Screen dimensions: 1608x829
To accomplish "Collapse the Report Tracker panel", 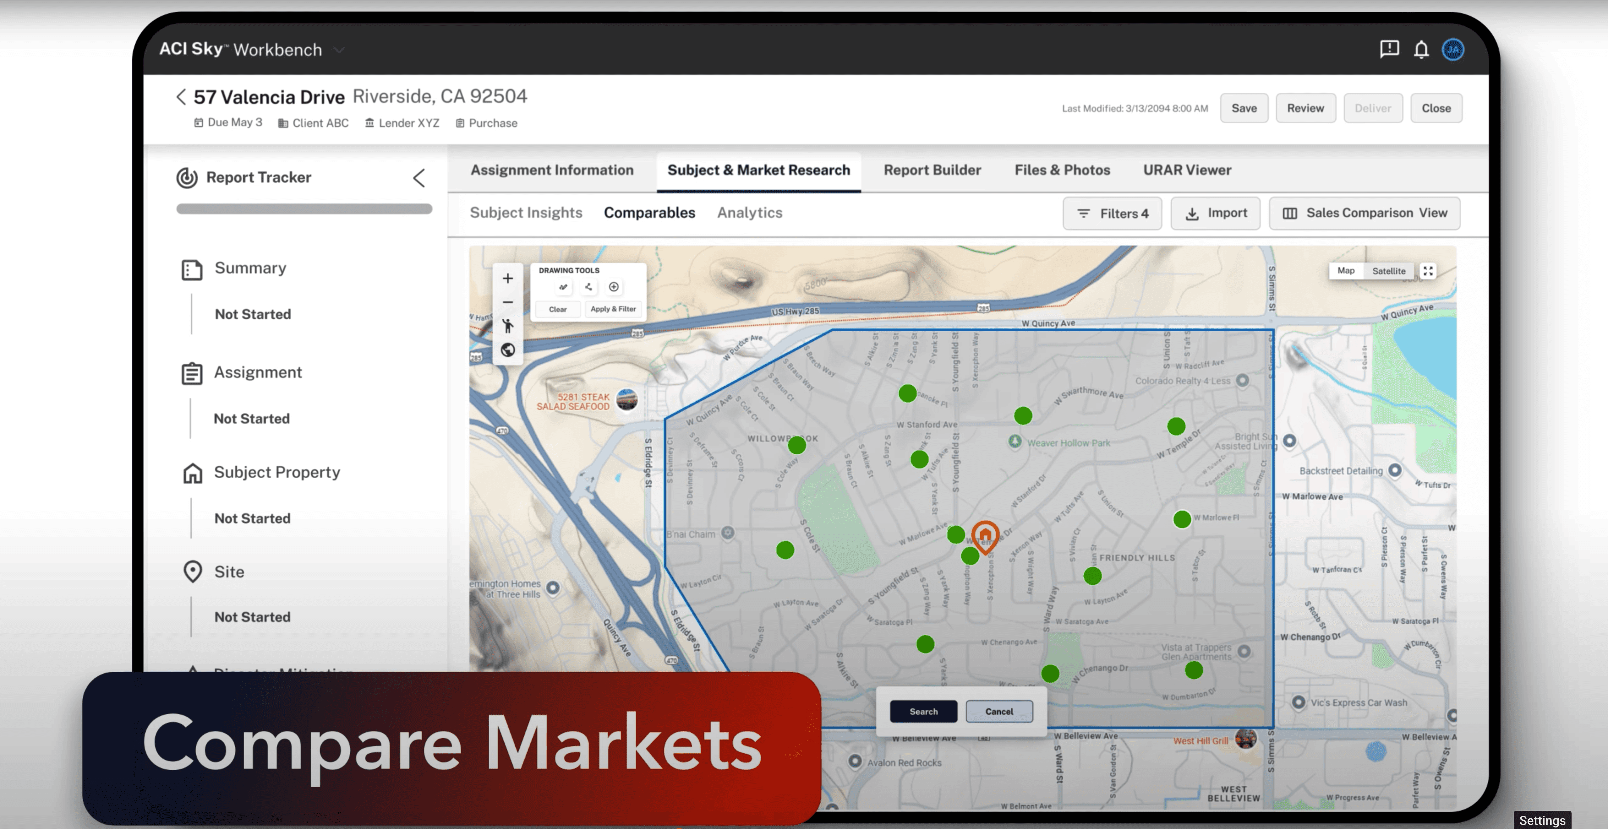I will [x=419, y=178].
